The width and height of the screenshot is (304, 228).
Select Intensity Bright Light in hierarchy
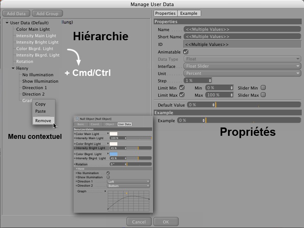pos(37,42)
